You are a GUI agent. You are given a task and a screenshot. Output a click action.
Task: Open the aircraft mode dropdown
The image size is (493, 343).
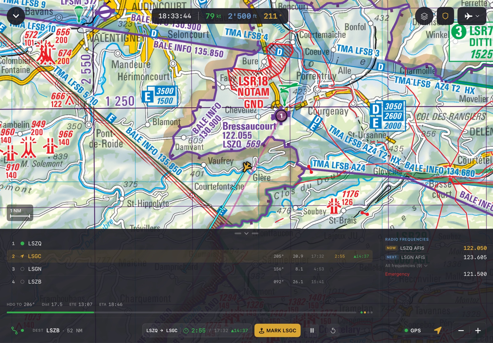click(472, 16)
